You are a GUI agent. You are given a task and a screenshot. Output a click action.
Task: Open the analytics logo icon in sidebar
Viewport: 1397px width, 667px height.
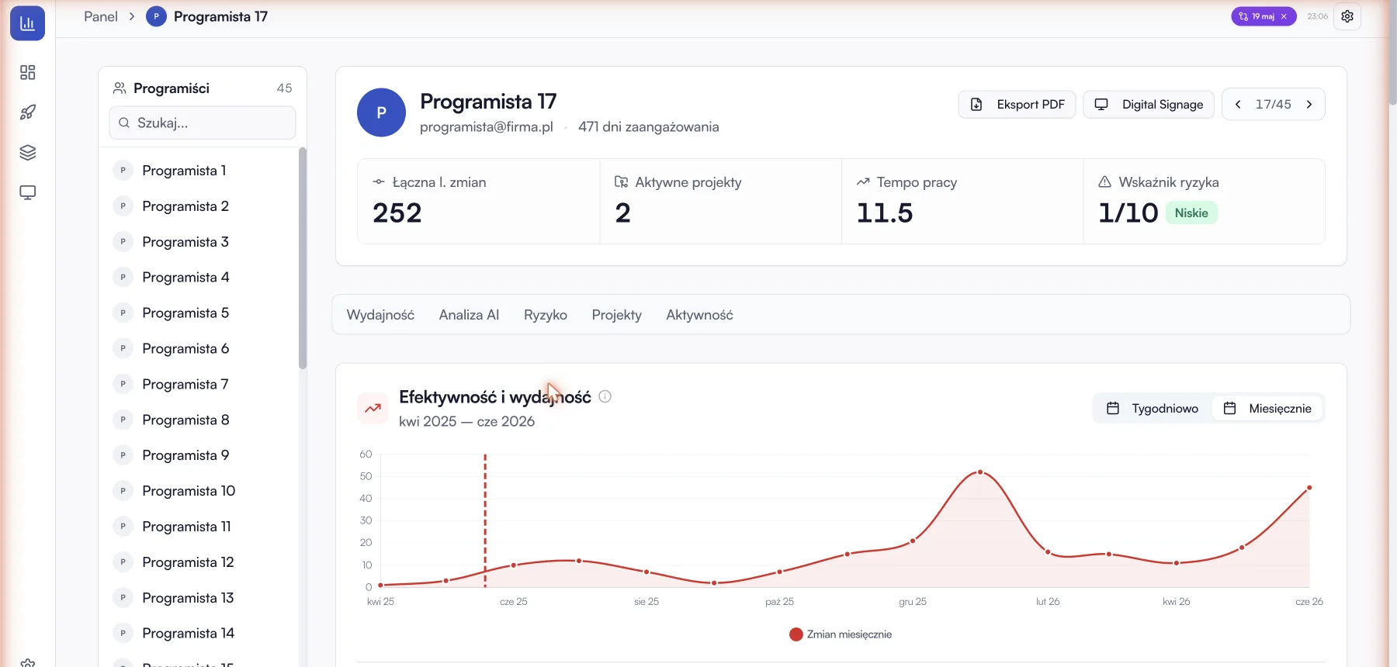[27, 23]
